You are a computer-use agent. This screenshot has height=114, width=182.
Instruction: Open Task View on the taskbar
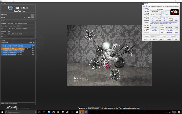39,112
